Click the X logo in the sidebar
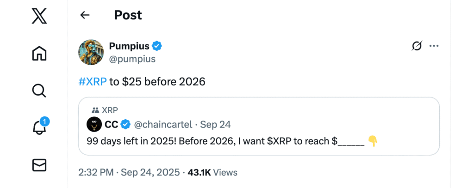This screenshot has height=188, width=474. tap(39, 17)
